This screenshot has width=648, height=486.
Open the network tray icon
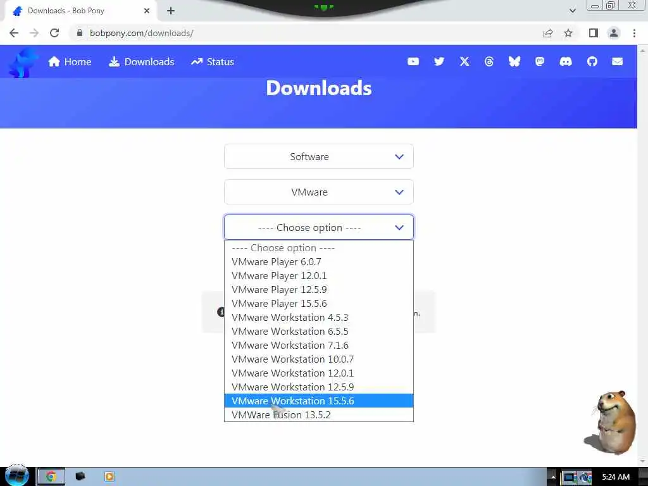tap(569, 477)
